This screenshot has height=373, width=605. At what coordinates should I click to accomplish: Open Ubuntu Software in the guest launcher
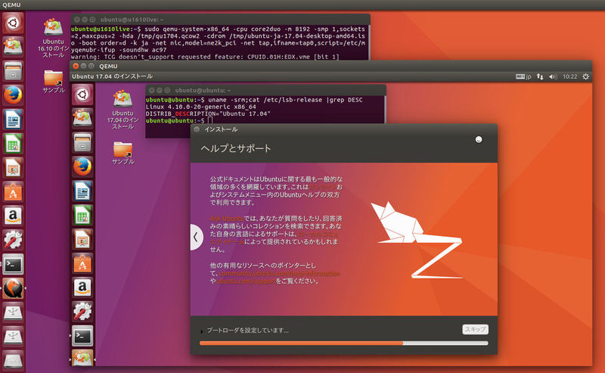pyautogui.click(x=82, y=264)
